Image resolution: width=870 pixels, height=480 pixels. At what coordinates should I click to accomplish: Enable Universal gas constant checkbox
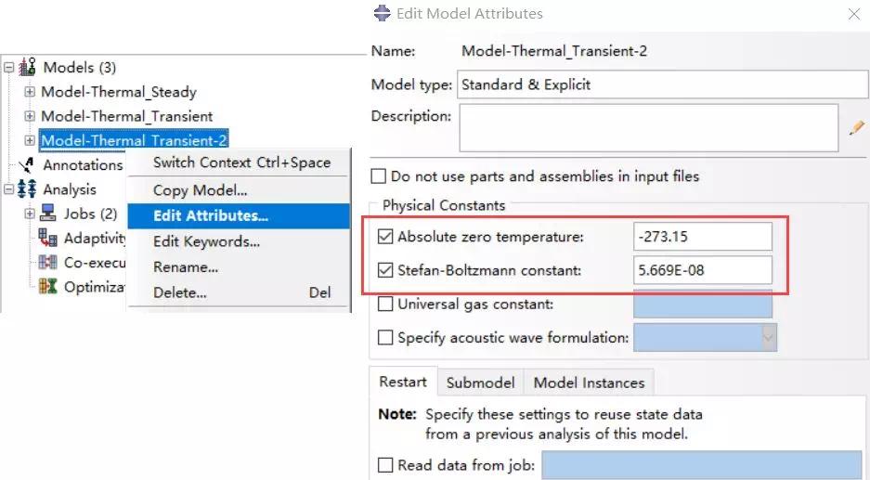tap(385, 305)
